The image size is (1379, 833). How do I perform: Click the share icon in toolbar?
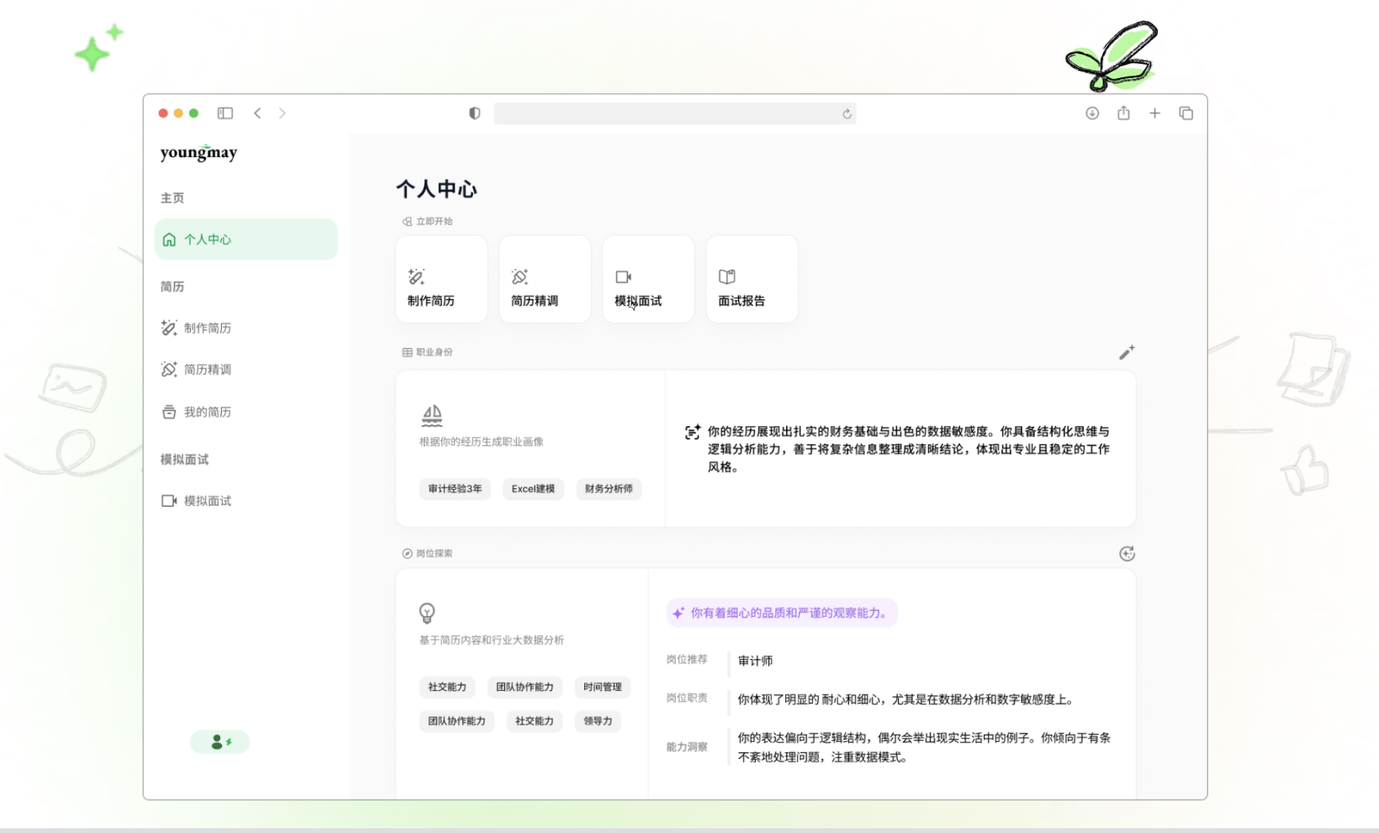(x=1124, y=113)
